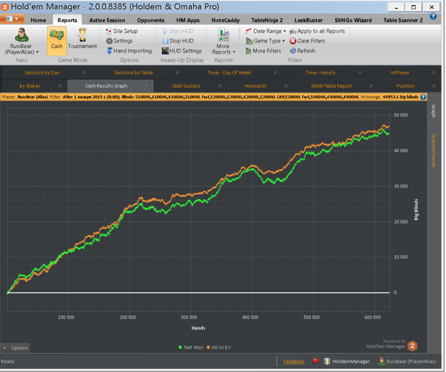
Task: Clear Filters in the ribbon
Action: [307, 41]
